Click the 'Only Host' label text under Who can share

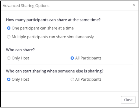pos(20,58)
